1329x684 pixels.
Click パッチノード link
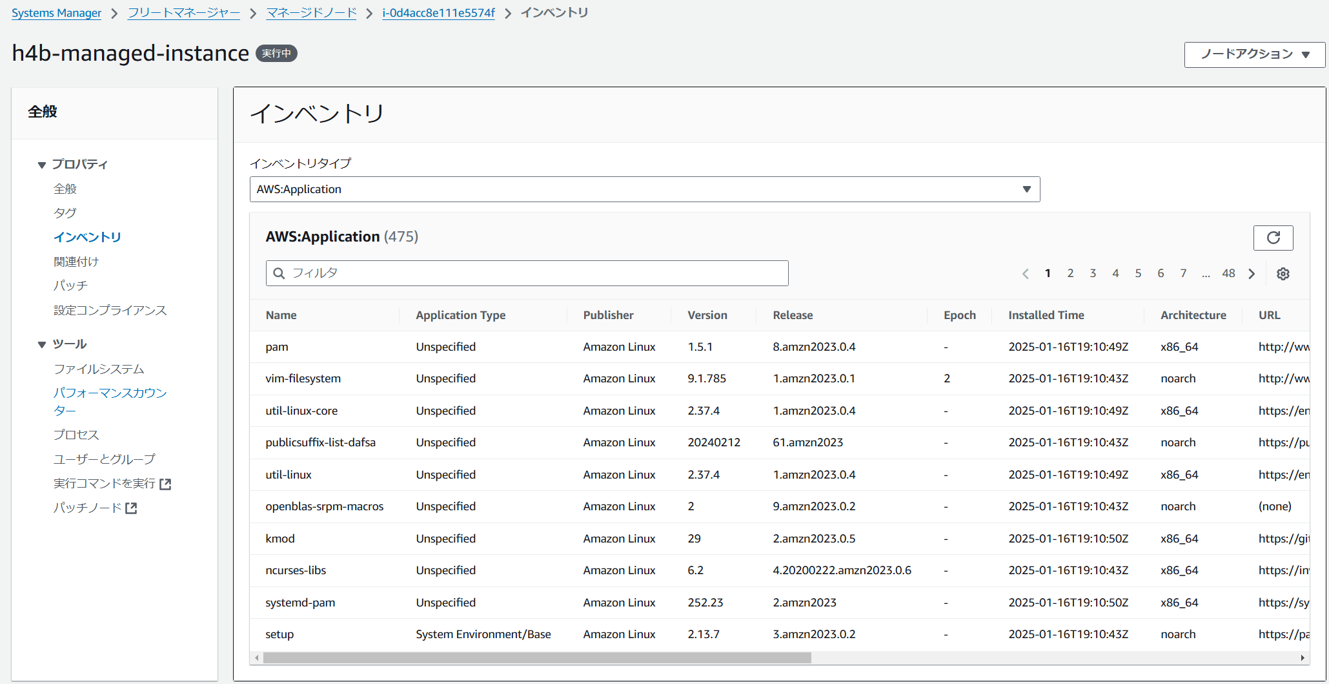[x=88, y=508]
